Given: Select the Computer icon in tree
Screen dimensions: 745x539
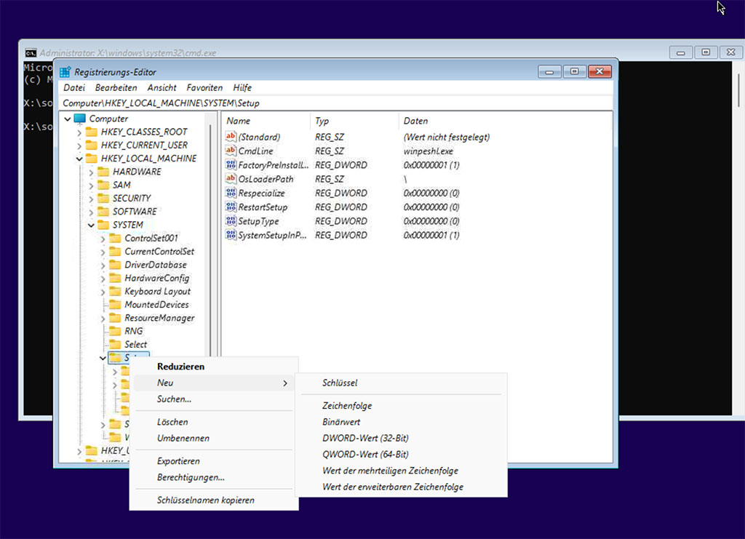Looking at the screenshot, I should pos(80,119).
